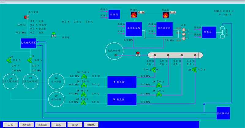Click the 4# green valve below the steam header

click(195, 70)
